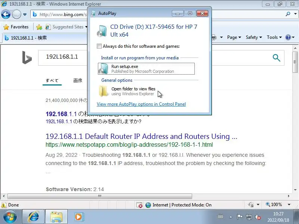This screenshot has width=299, height=224.
Task: Click the Action Center flag icon
Action: (x=240, y=217)
